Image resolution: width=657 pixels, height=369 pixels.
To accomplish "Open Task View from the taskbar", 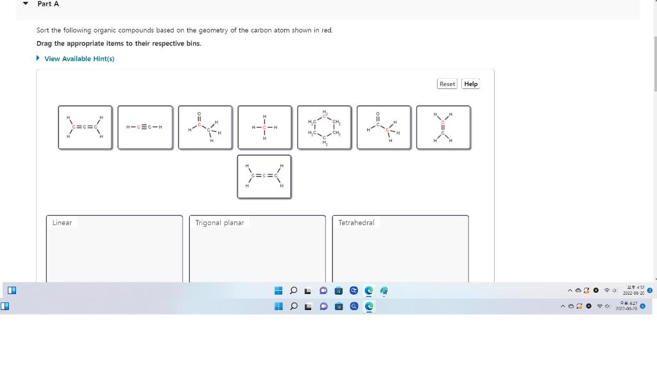I will point(309,290).
